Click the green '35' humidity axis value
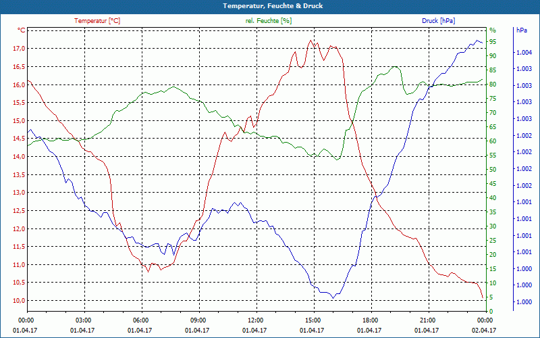 pos(493,212)
